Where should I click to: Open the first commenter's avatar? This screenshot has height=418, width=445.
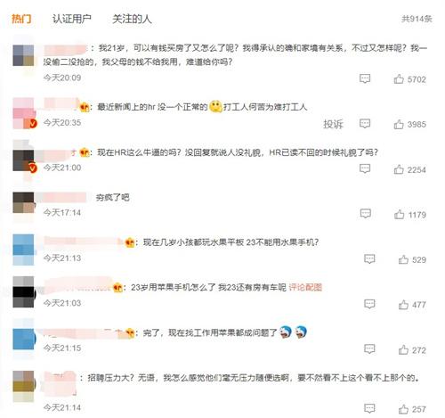coord(23,55)
